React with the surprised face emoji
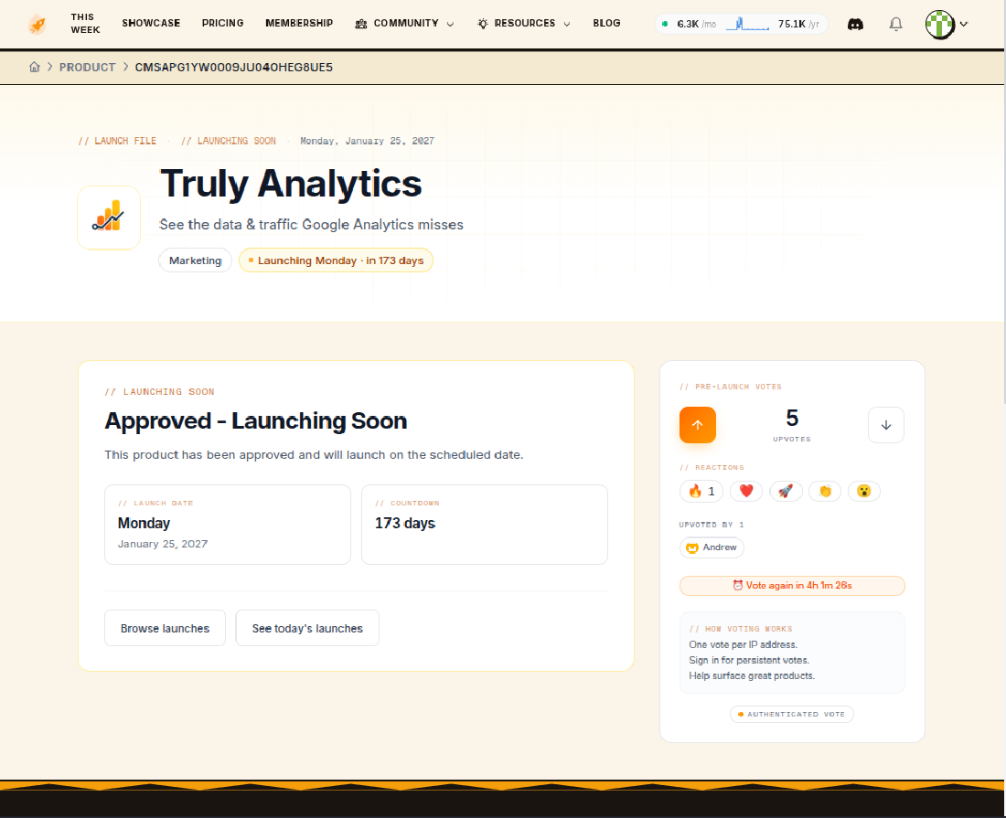This screenshot has height=818, width=1006. click(x=863, y=491)
